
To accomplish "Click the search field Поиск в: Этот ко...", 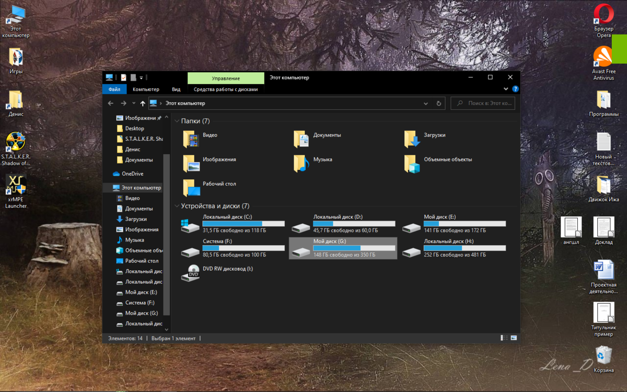I will tap(483, 103).
